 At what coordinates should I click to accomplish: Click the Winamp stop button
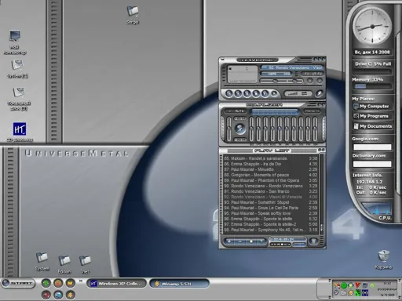(256, 93)
